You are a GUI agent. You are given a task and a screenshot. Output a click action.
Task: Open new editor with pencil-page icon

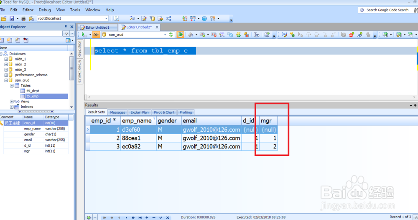point(144,18)
